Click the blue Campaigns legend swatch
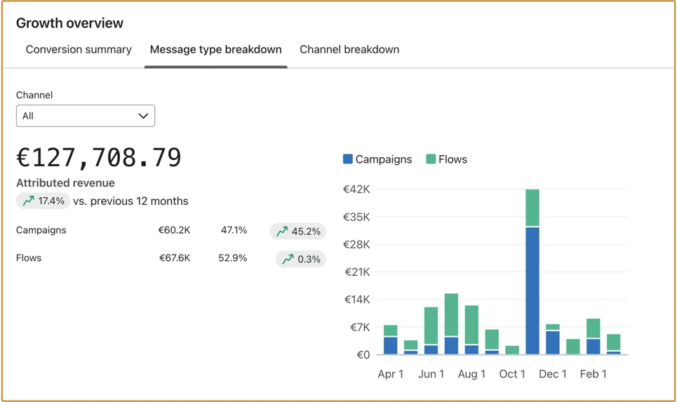 pos(347,159)
